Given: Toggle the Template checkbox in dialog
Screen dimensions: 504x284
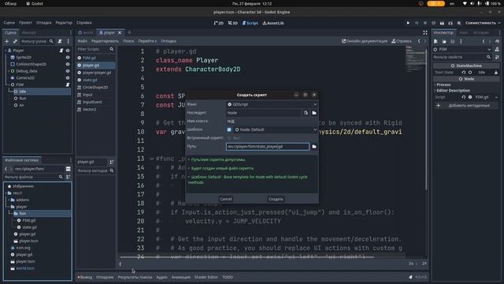Looking at the screenshot, I should click(229, 129).
